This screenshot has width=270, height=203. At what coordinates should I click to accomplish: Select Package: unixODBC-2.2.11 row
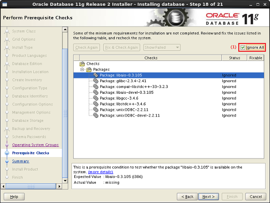pyautogui.click(x=169, y=110)
